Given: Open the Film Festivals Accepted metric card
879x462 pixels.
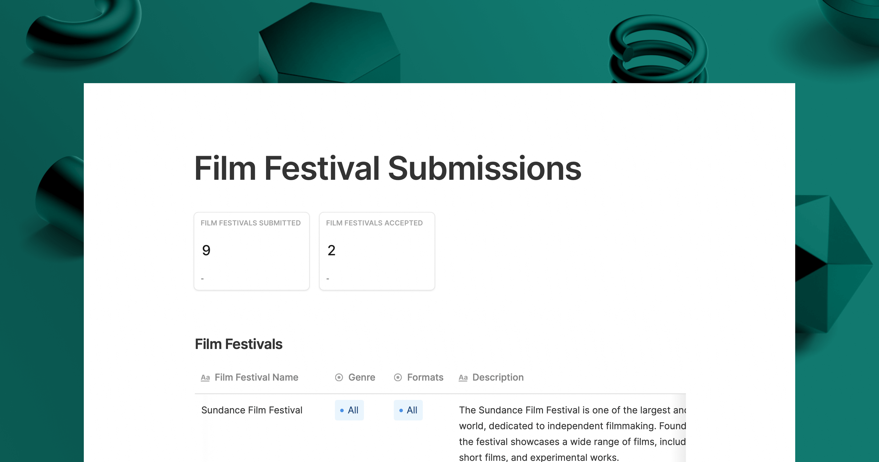Looking at the screenshot, I should click(377, 251).
